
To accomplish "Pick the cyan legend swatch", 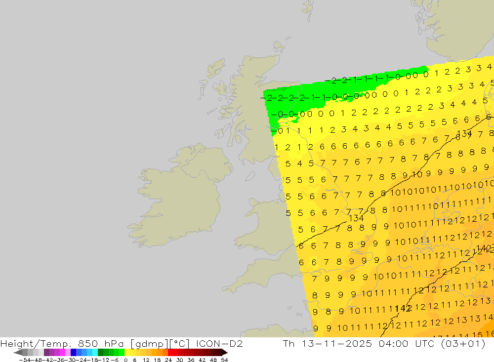I will click(95, 353).
